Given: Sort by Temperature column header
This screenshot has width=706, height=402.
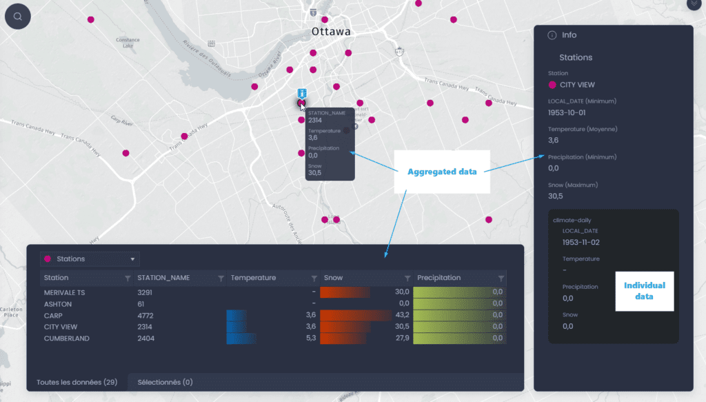Looking at the screenshot, I should point(253,278).
